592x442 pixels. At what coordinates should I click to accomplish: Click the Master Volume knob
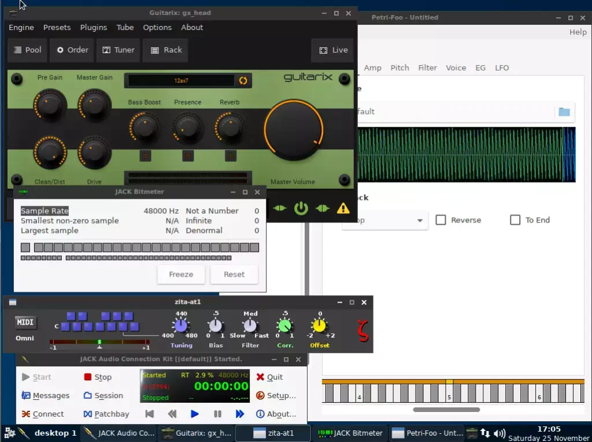pos(293,130)
